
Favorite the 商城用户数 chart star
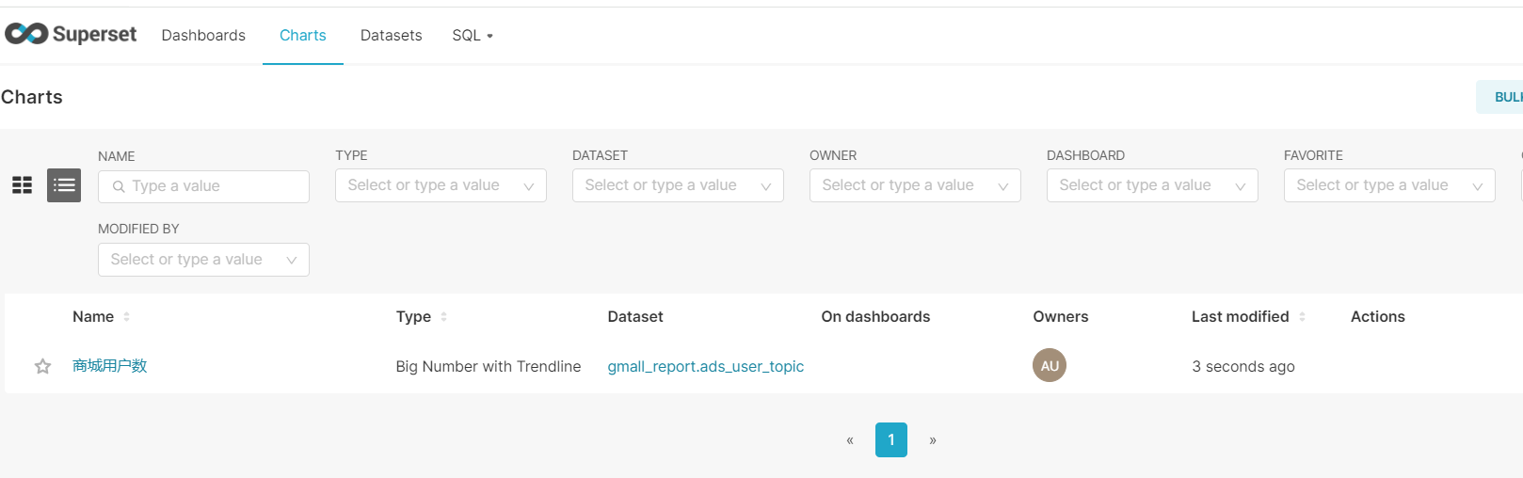point(42,366)
